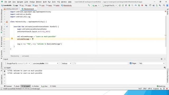Open the Verbose log level dropdown
This screenshot has width=169, height=95.
(66, 63)
